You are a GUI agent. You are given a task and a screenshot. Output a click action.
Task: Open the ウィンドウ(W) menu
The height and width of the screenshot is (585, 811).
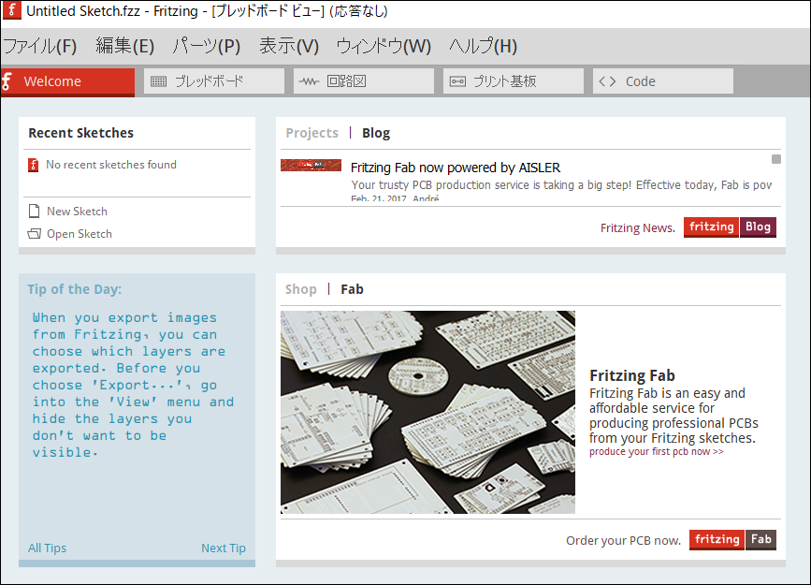coord(384,46)
